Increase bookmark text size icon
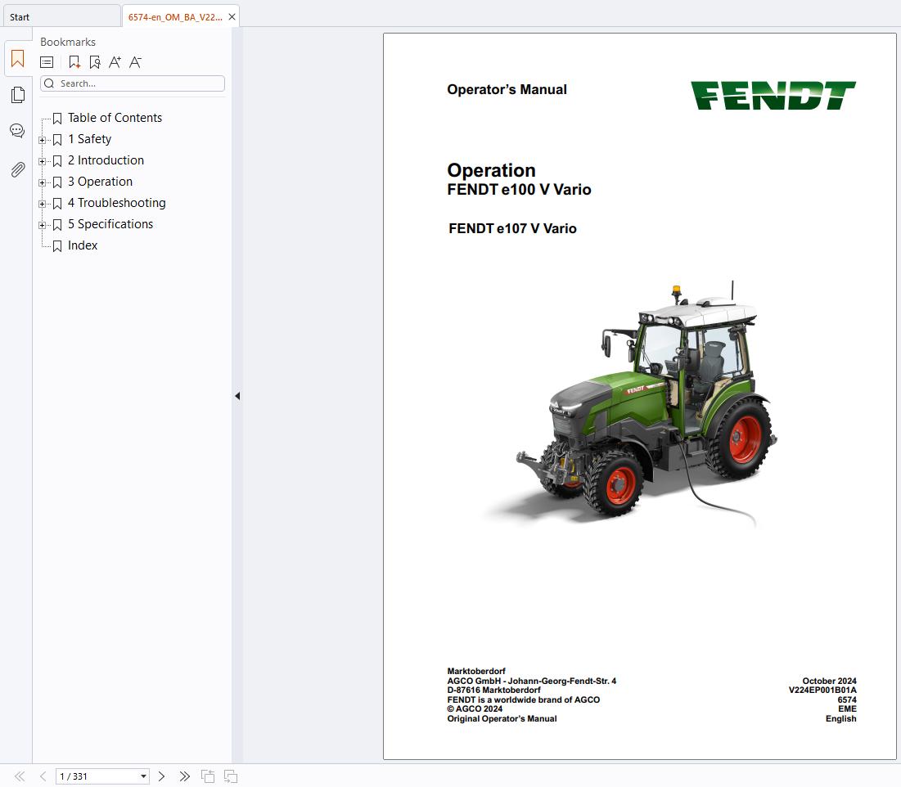This screenshot has width=901, height=787. tap(115, 62)
